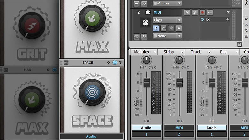249x140 pixels.
Task: Enable automation read with R button
Action: [x=156, y=28]
